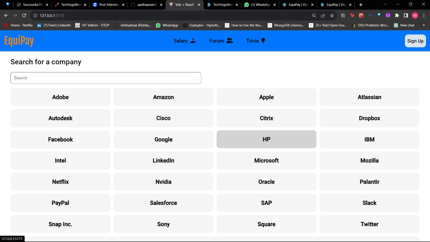Open the rishitashaw bookmark
Image resolution: width=430 pixels, height=242 pixels.
pos(133,25)
